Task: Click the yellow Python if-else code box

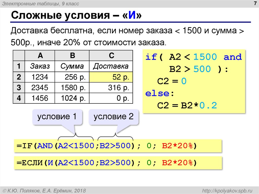Action: tap(194, 80)
